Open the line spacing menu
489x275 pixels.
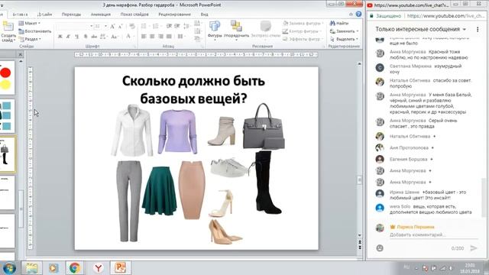(186, 26)
